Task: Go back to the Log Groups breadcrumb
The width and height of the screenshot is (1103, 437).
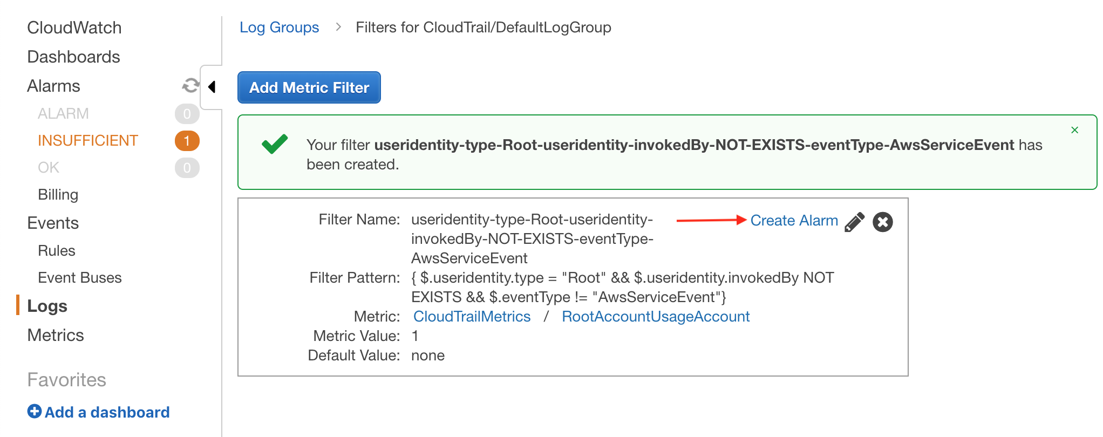Action: 279,28
